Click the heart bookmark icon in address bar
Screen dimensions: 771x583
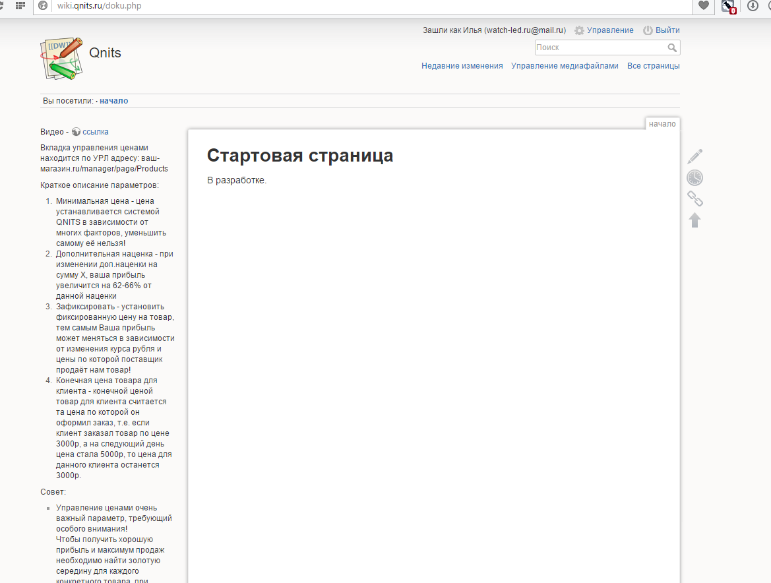704,6
